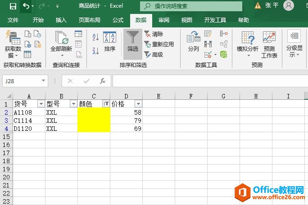The image size is (308, 205).
Task: Switch to the 页面布局 ribbon tab
Action: 89,20
